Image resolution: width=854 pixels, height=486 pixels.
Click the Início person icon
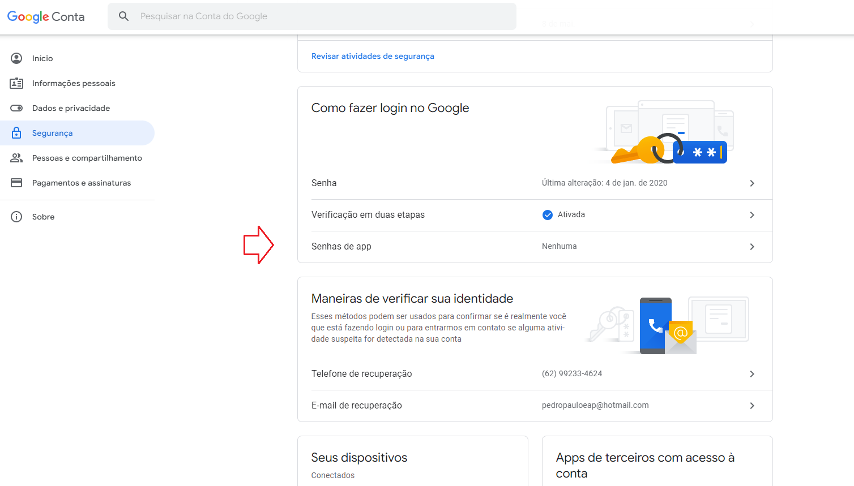16,58
